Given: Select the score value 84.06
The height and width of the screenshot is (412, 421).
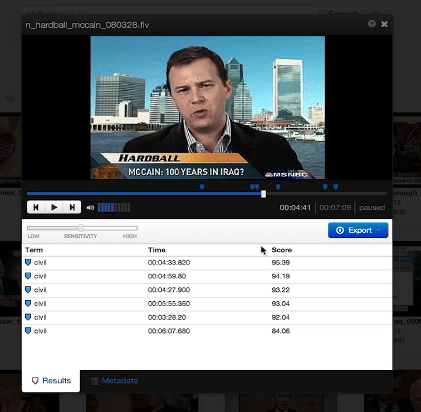Looking at the screenshot, I should 281,331.
